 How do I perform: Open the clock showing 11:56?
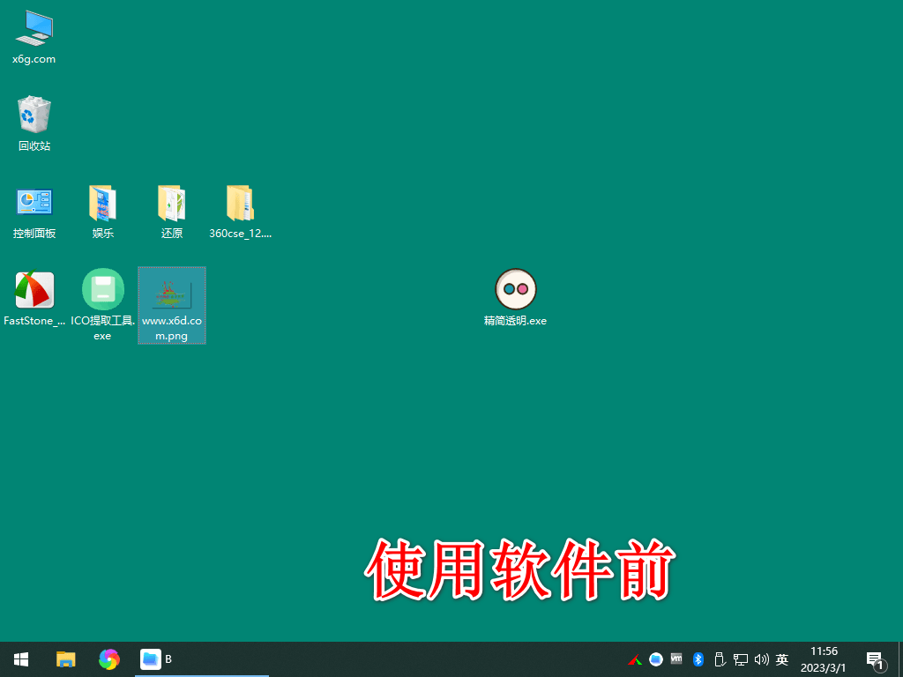point(824,659)
